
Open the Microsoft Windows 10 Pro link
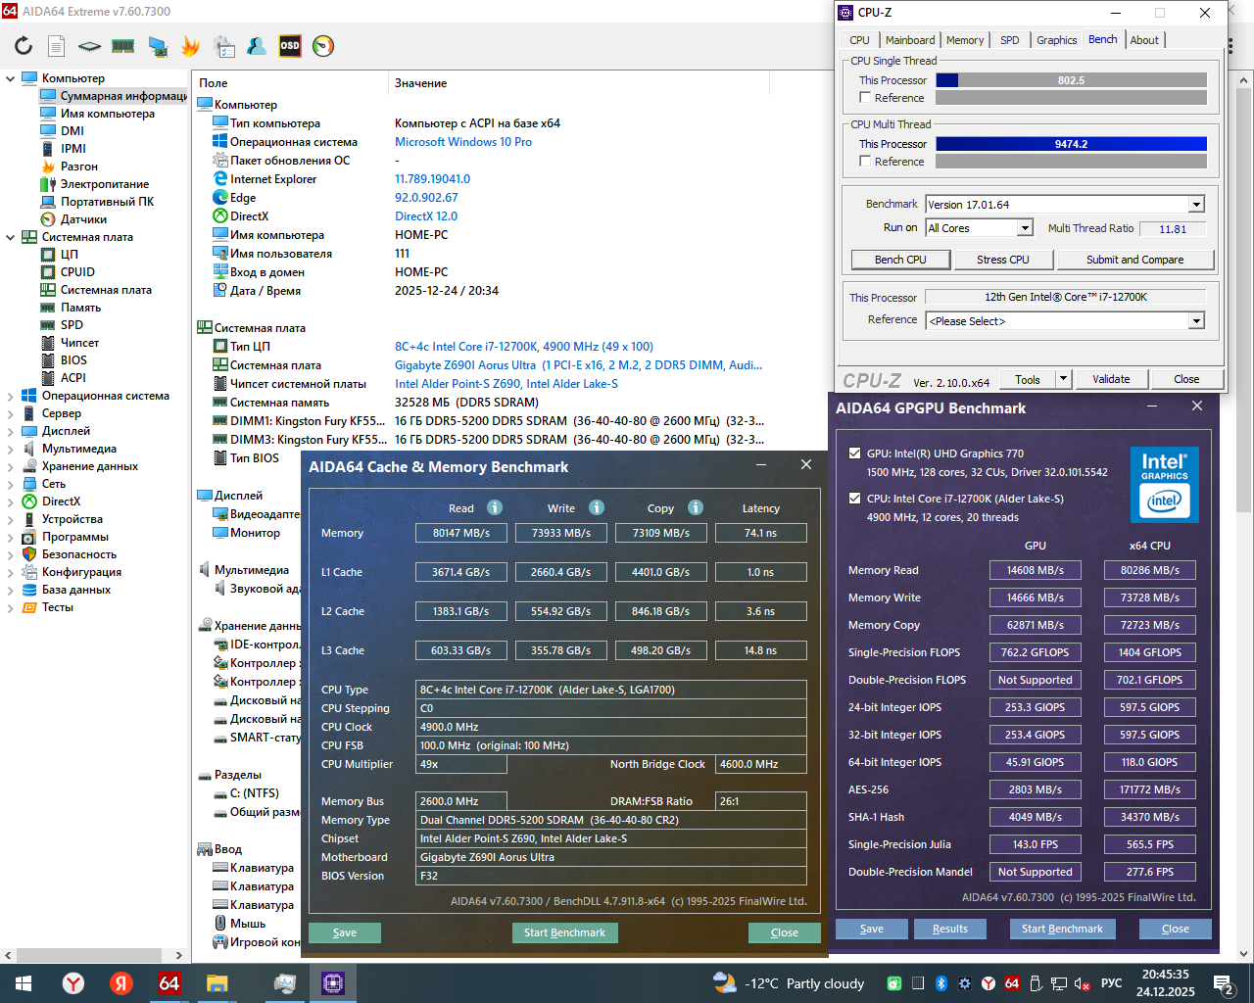(x=463, y=142)
